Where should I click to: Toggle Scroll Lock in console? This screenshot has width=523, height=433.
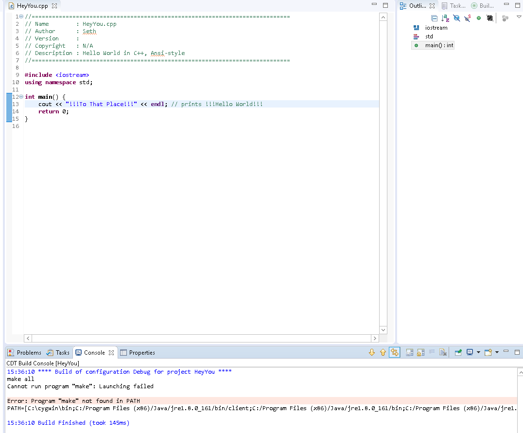[420, 352]
